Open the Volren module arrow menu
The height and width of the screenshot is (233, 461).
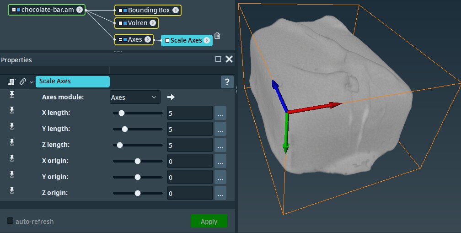pos(153,23)
